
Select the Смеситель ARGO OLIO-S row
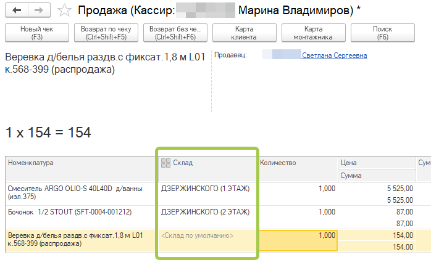74,192
